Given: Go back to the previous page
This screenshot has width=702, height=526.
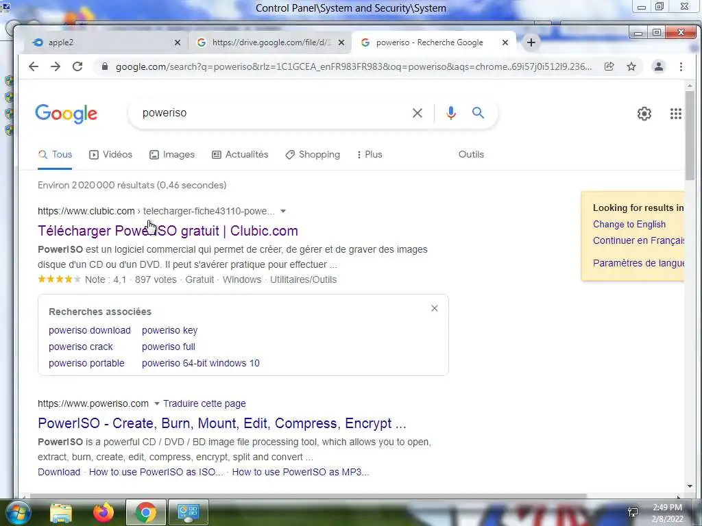Looking at the screenshot, I should click(x=34, y=66).
